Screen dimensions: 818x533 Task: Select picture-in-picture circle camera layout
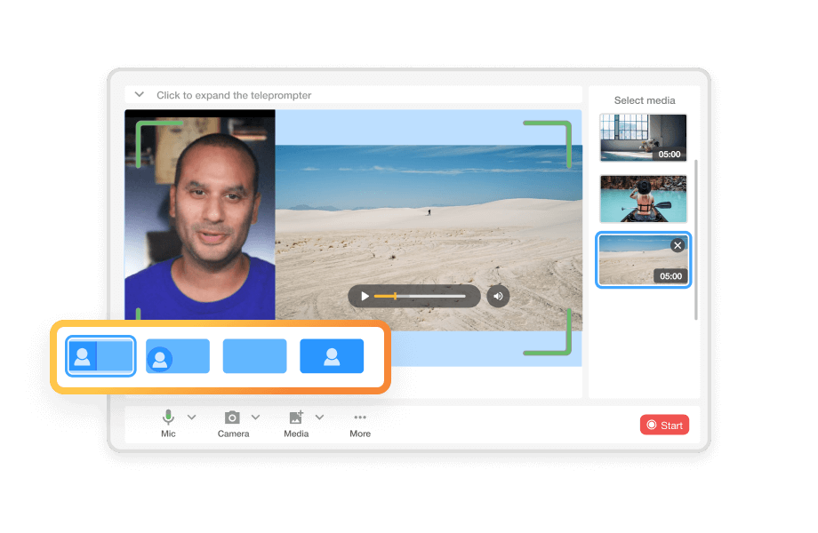pos(178,356)
